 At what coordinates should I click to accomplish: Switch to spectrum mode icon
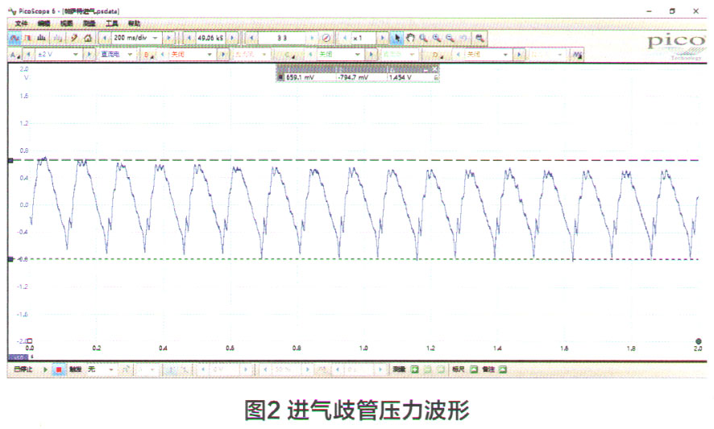44,38
